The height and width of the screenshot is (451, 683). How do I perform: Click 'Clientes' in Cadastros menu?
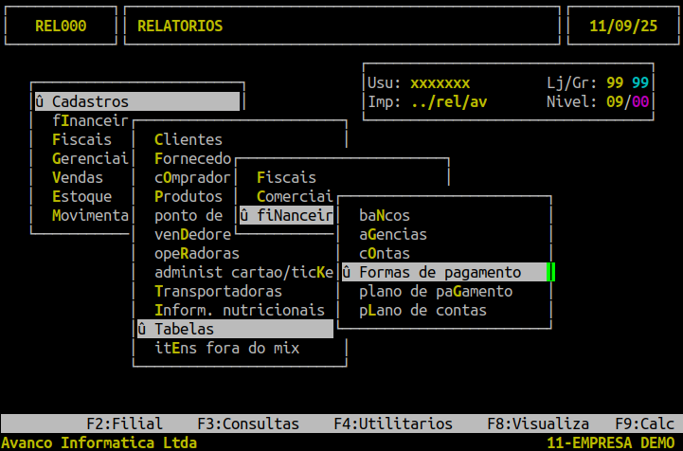pos(189,140)
